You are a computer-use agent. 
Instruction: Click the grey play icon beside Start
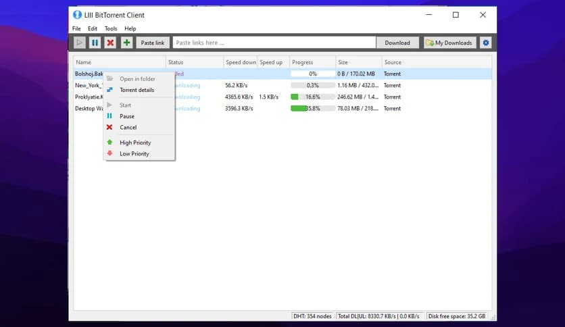(x=110, y=105)
